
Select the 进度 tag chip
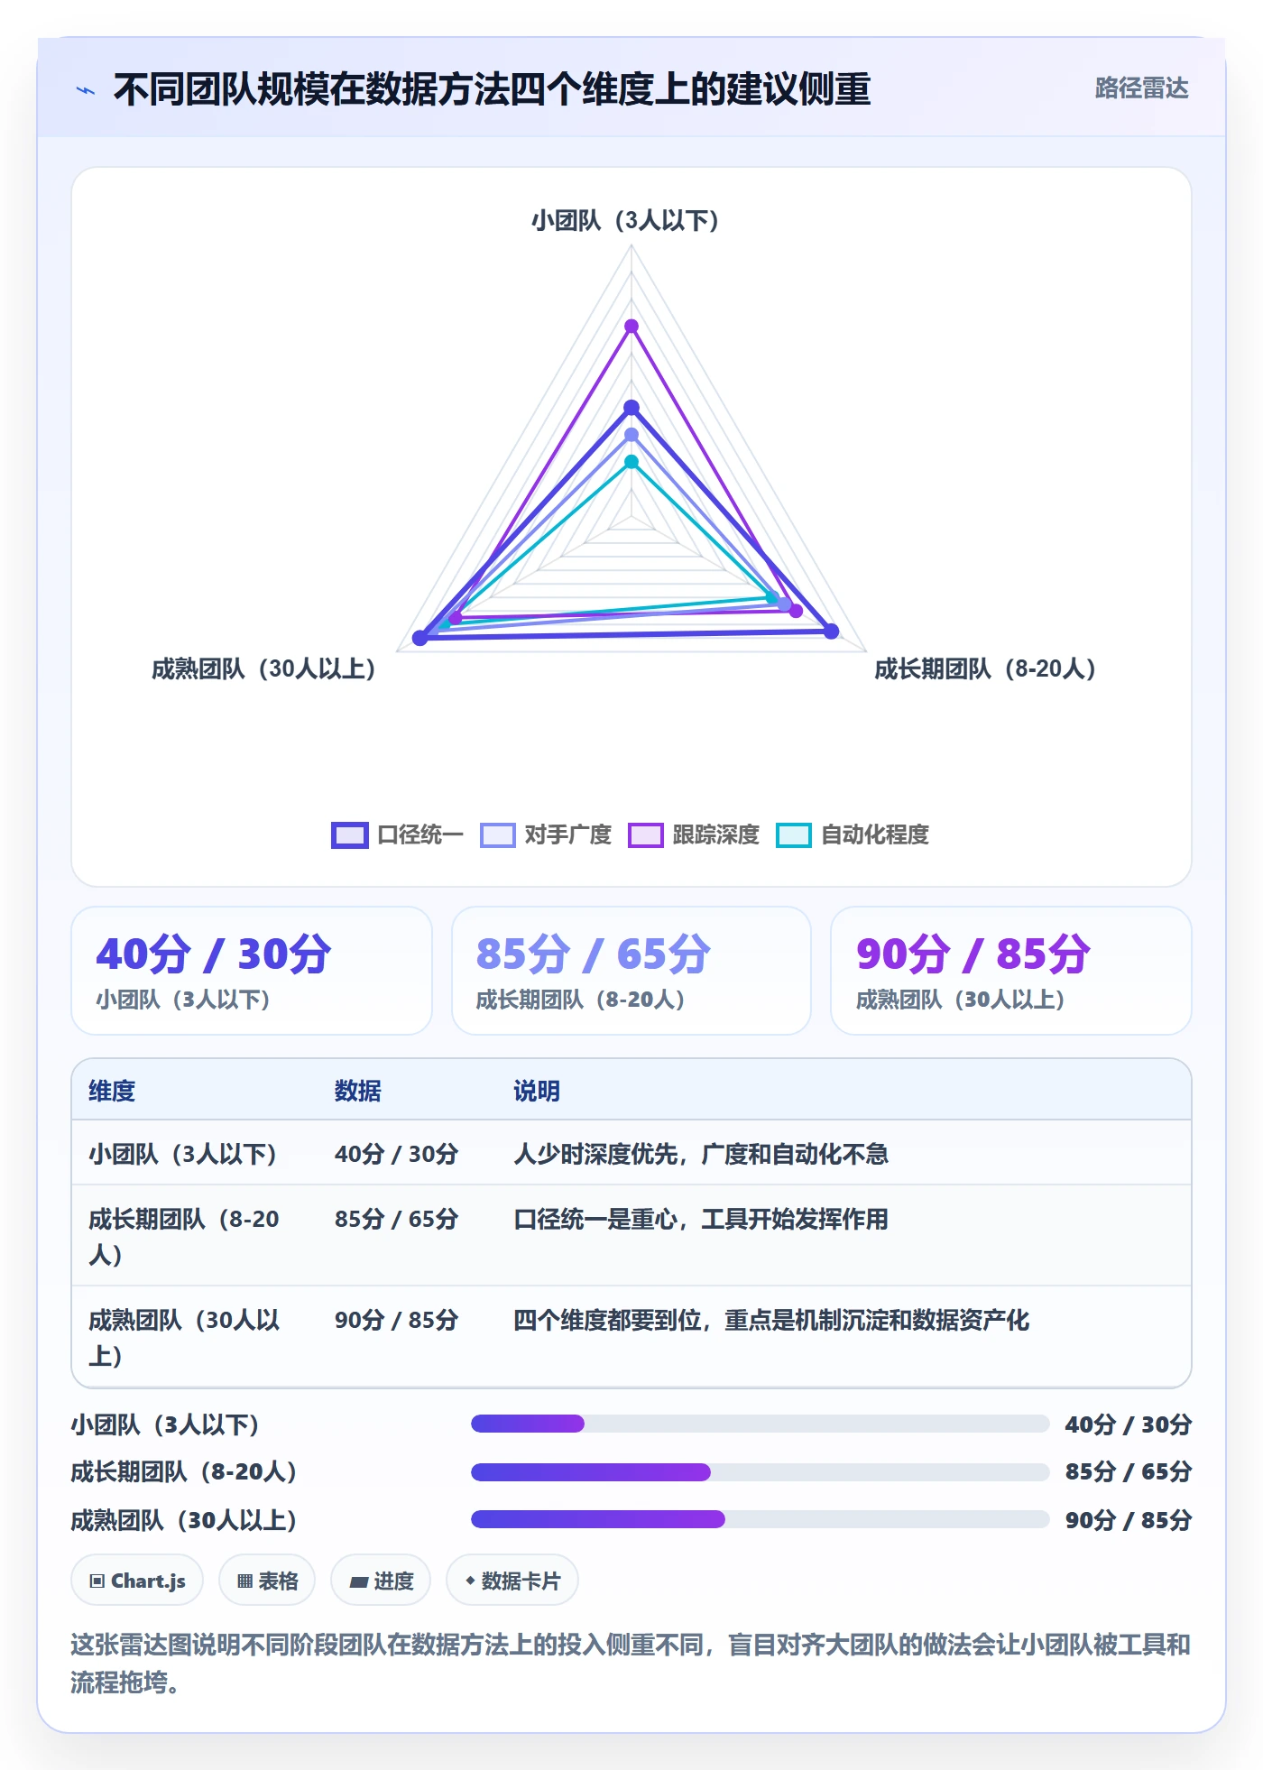381,1581
